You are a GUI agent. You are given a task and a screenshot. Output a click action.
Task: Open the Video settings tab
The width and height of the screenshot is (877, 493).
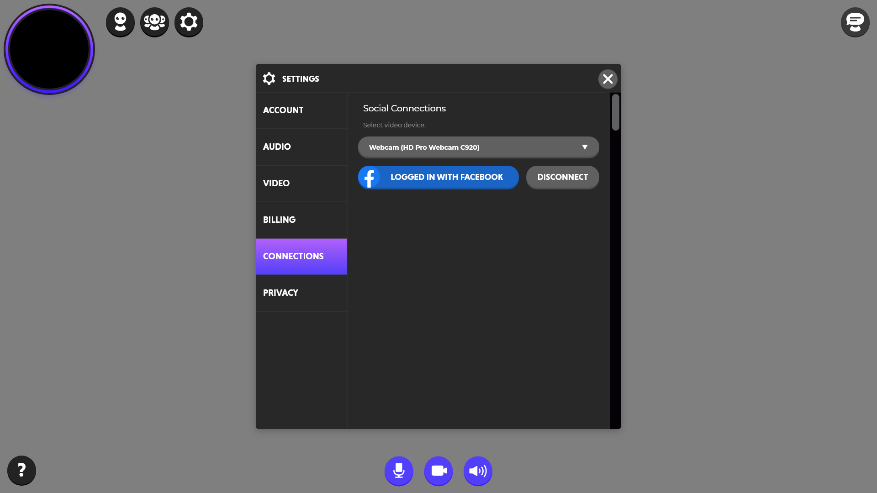click(x=301, y=184)
